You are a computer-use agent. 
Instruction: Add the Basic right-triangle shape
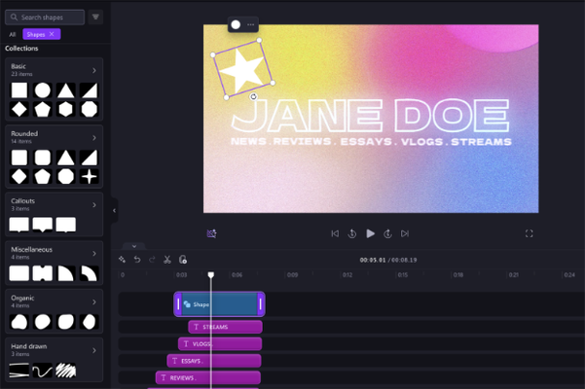pyautogui.click(x=90, y=90)
